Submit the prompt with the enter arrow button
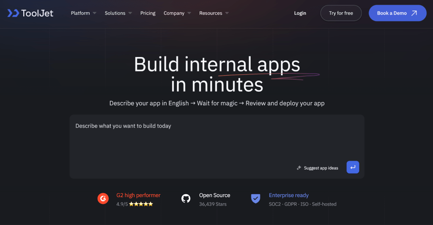Screen dimensions: 433x225 point(353,167)
